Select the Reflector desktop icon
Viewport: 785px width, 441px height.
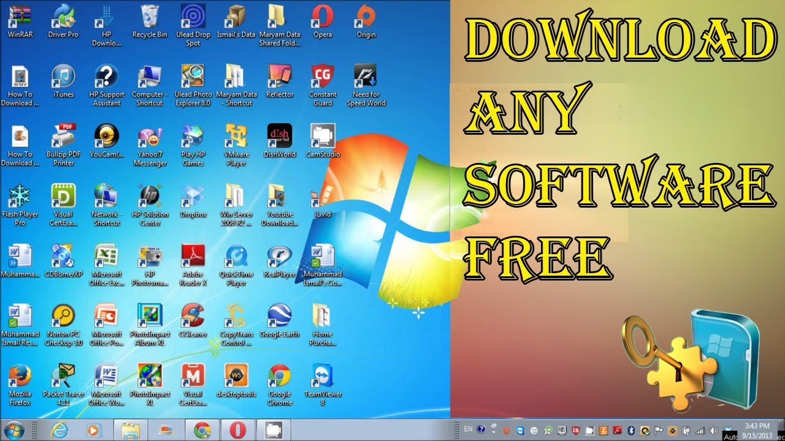[x=280, y=81]
